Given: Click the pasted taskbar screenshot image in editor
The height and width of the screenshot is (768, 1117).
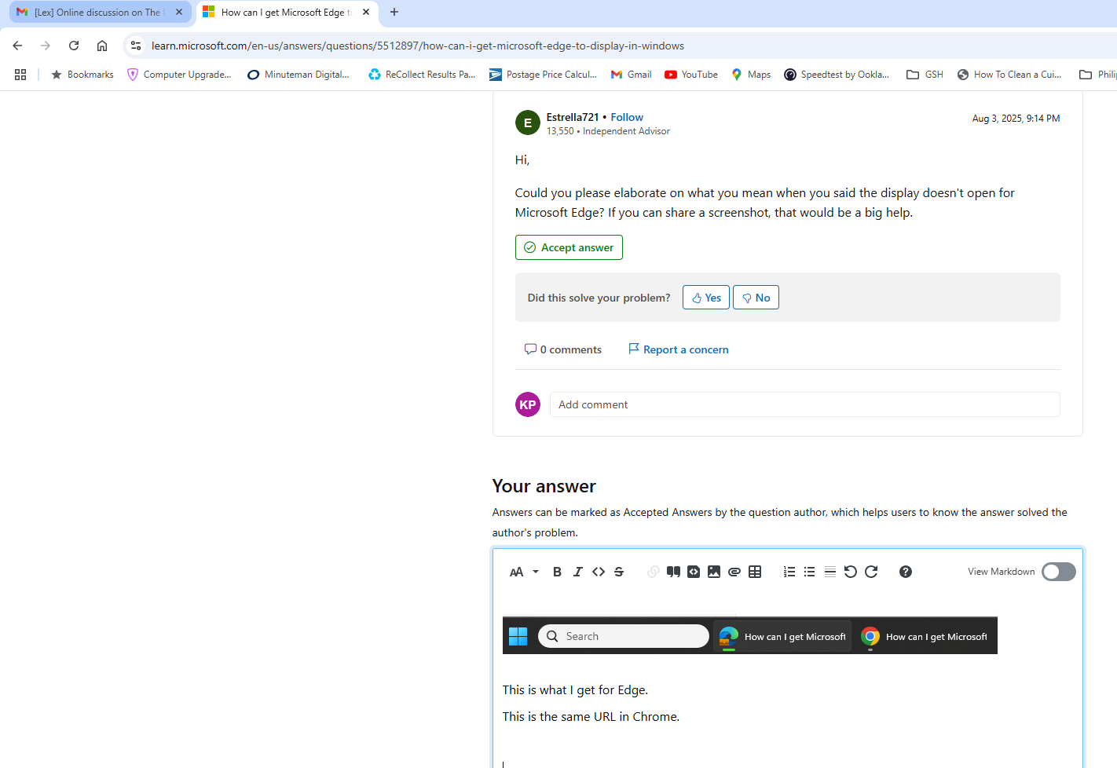Looking at the screenshot, I should click(750, 635).
